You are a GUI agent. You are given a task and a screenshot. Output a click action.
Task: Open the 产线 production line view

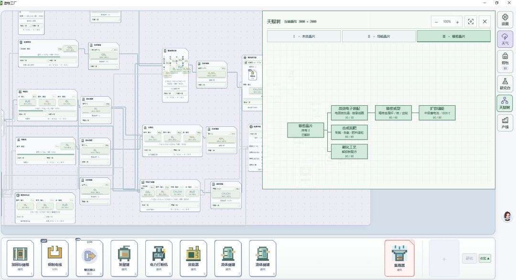pyautogui.click(x=505, y=123)
